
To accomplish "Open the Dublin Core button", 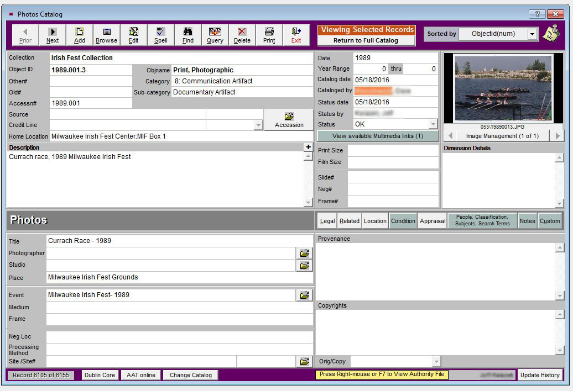I will point(100,375).
